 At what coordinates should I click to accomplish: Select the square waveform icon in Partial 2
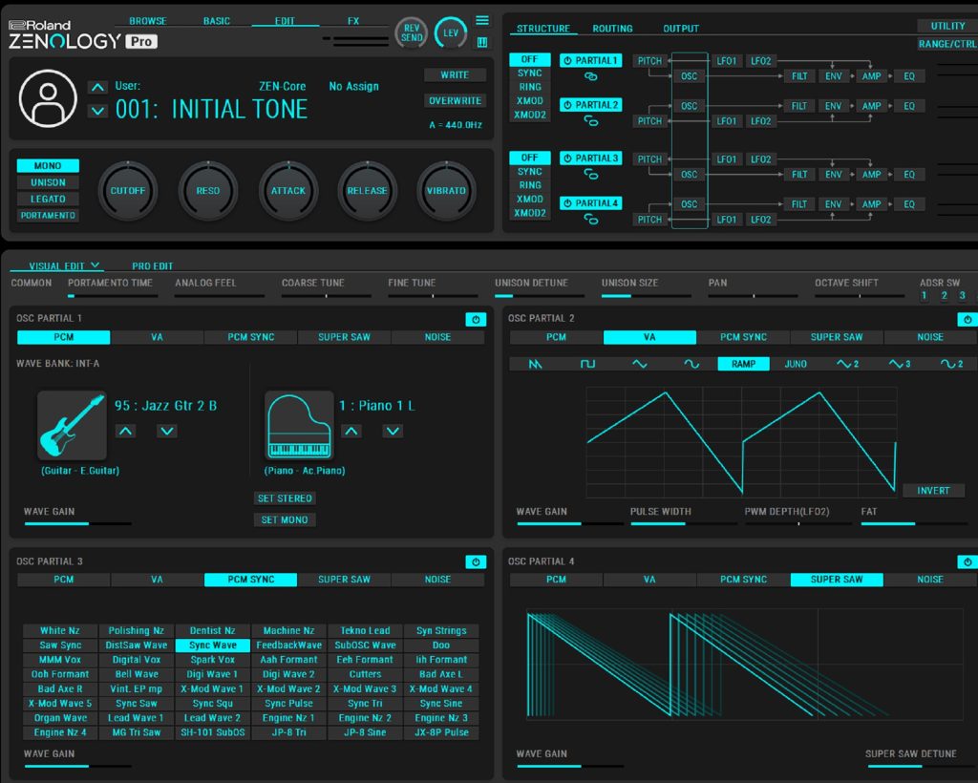tap(588, 364)
